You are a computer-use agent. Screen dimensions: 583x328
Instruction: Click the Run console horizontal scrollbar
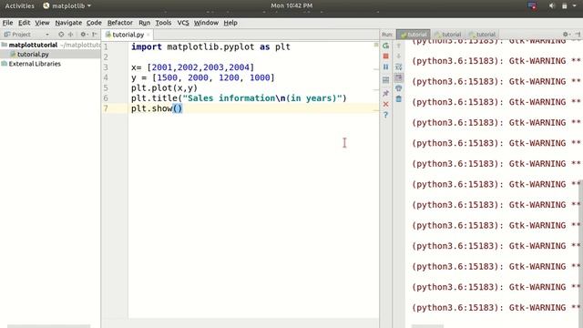(x=427, y=326)
